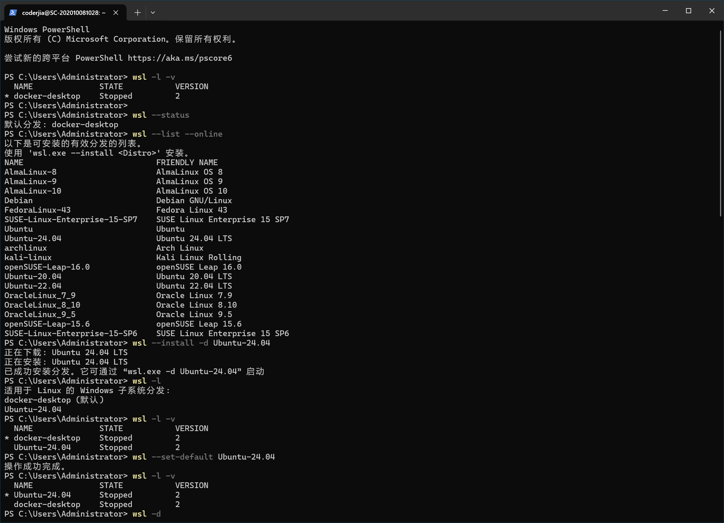Open a new tab with plus button

137,13
